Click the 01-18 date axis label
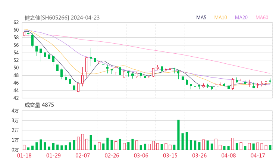Viewport: 276px width, 164px height. point(24,155)
